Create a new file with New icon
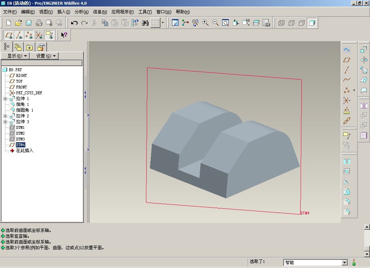This screenshot has width=370, height=268. click(9, 23)
